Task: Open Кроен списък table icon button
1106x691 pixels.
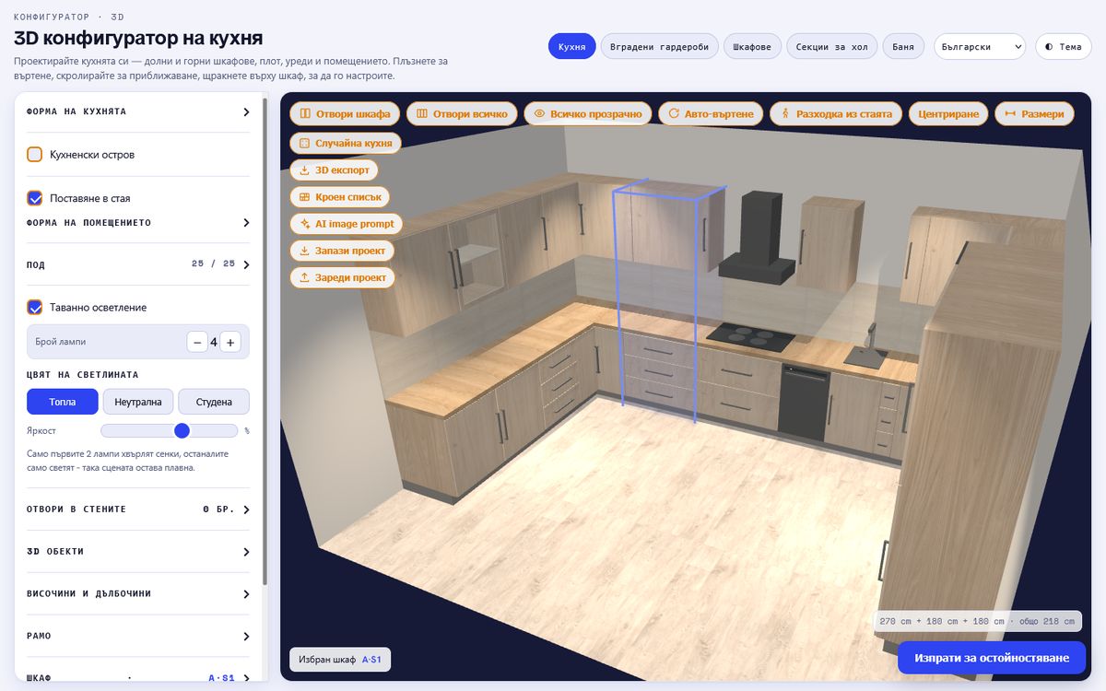Action: point(304,197)
